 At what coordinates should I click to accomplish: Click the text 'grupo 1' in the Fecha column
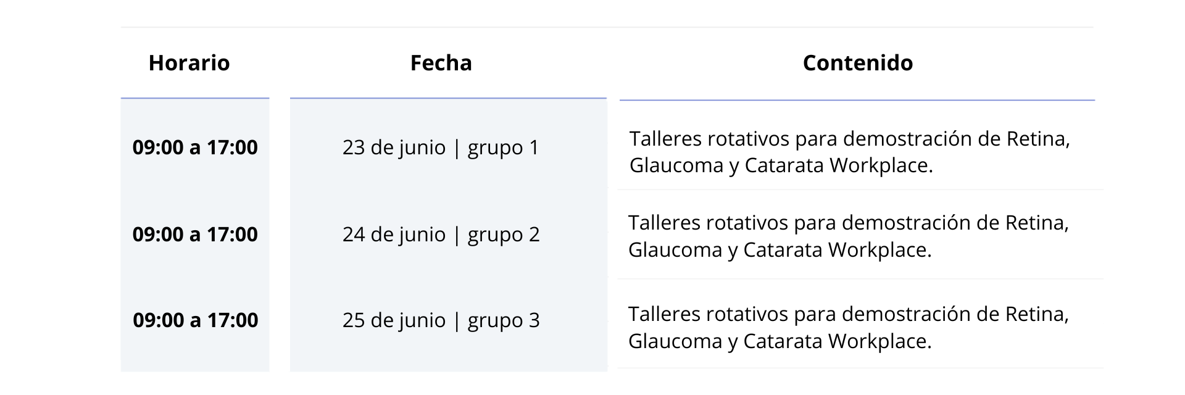[x=504, y=149]
